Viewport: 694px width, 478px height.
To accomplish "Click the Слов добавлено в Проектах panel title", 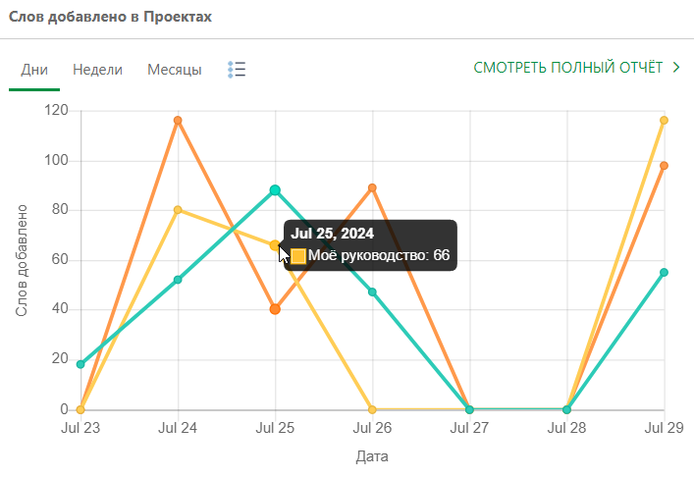I will [110, 18].
